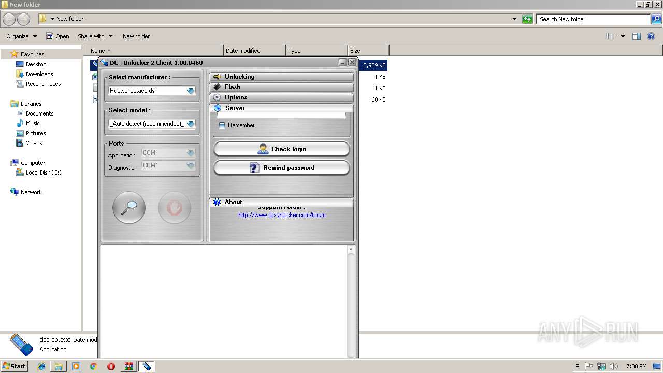Click the key icon beside Unlocking

tap(217, 77)
